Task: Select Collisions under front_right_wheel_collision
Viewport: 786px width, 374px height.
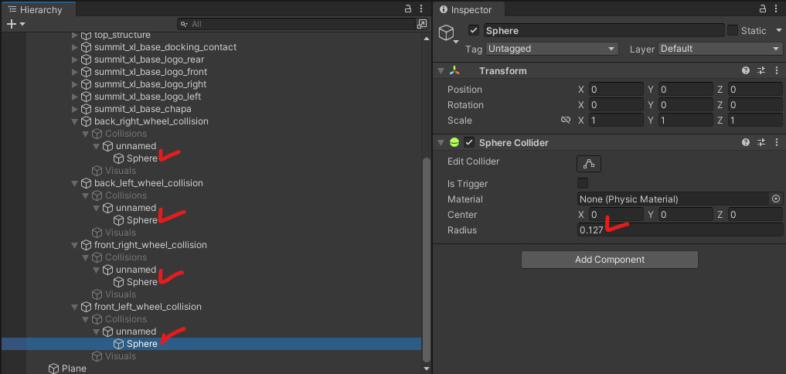Action: 126,257
